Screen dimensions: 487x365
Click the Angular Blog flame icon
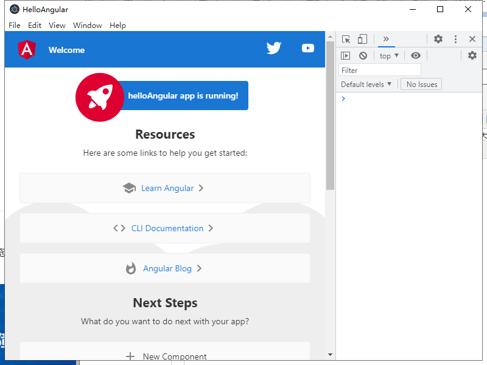coord(131,268)
